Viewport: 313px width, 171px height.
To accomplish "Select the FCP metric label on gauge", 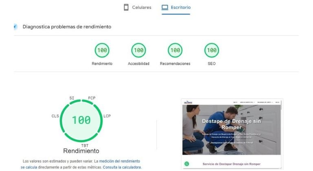I will pos(92,98).
